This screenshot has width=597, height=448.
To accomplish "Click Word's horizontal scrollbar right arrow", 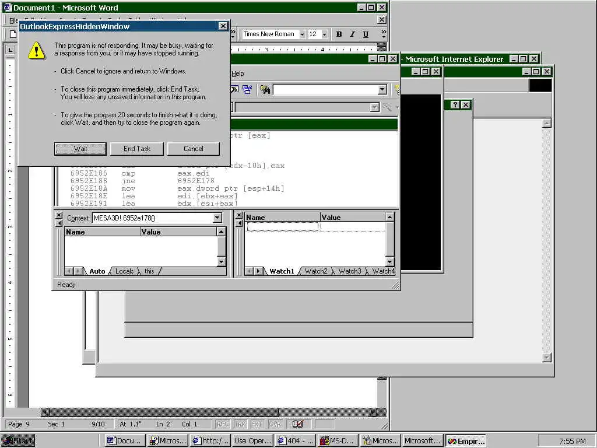I will click(x=373, y=412).
